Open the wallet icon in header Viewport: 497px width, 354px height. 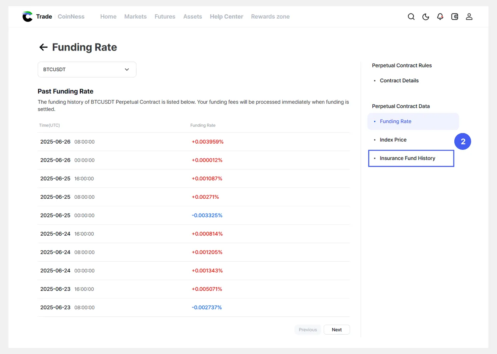(x=455, y=17)
